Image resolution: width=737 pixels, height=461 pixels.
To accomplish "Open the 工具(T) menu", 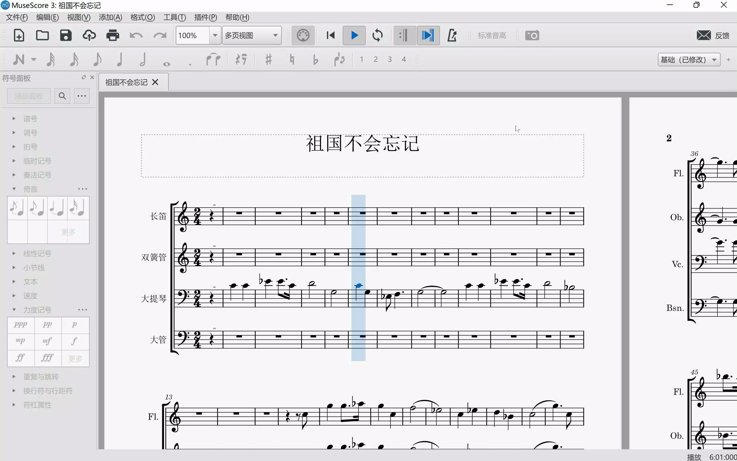I will click(x=175, y=17).
